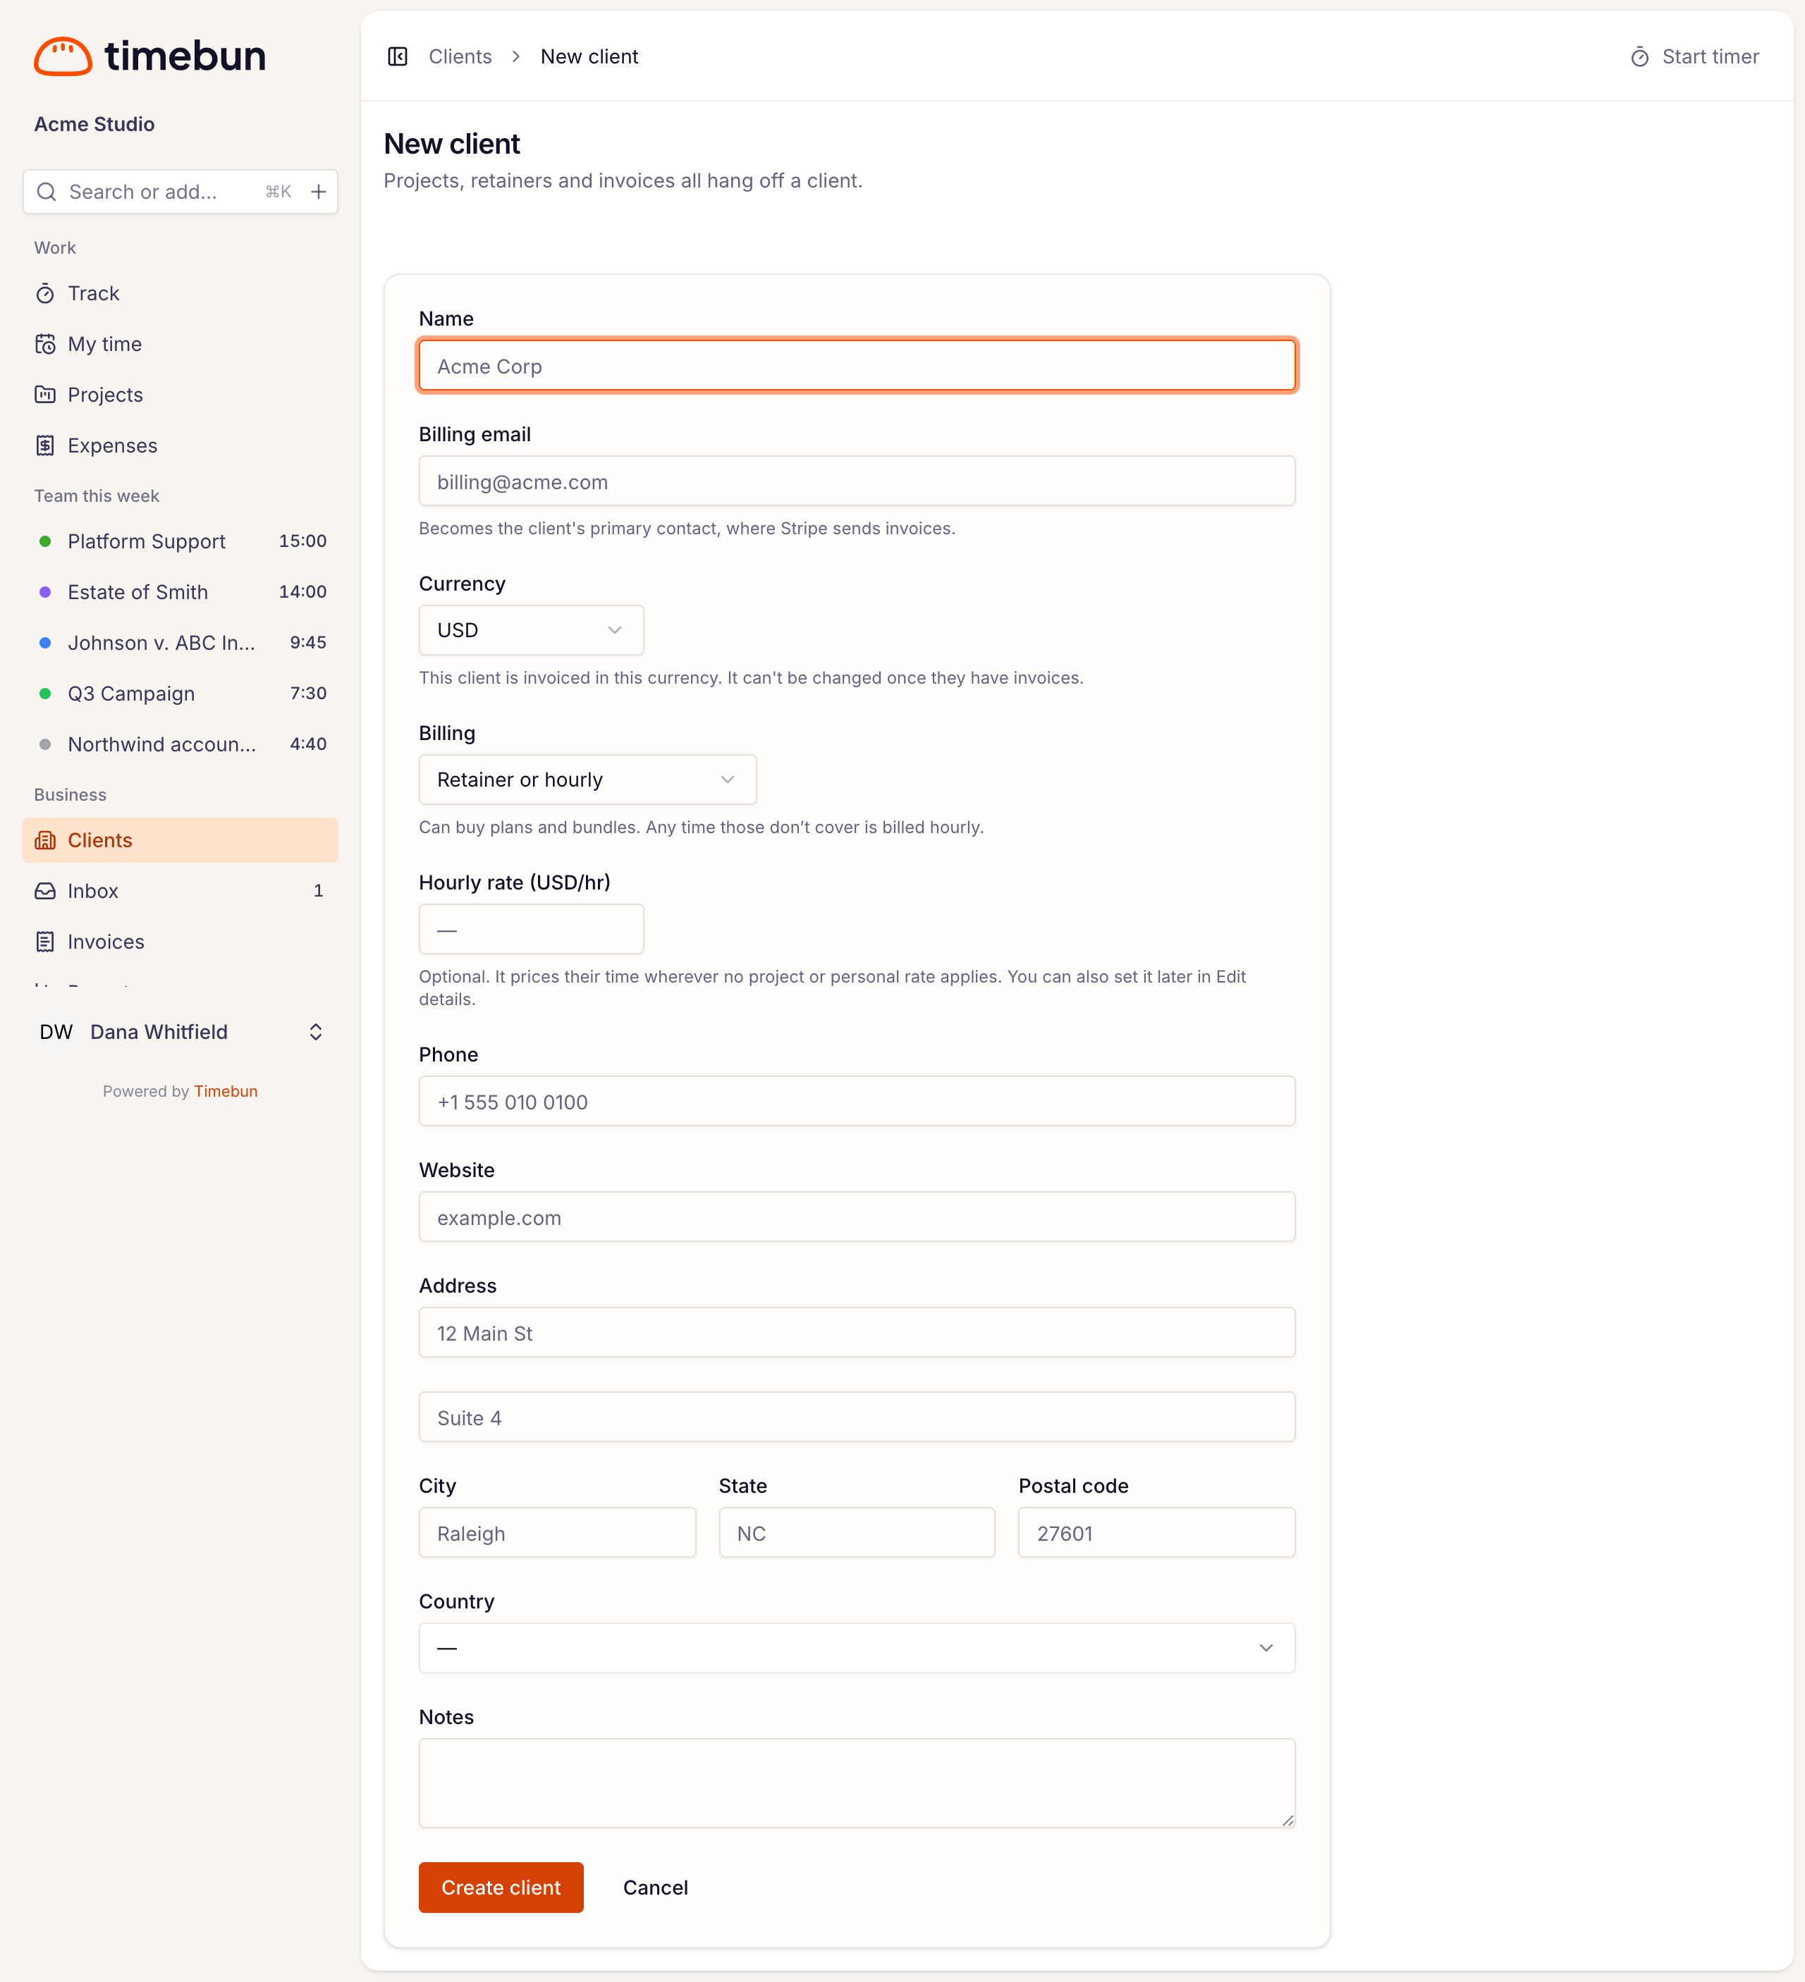Click the Invoices document icon
Viewport: 1805px width, 1982px height.
tap(45, 942)
